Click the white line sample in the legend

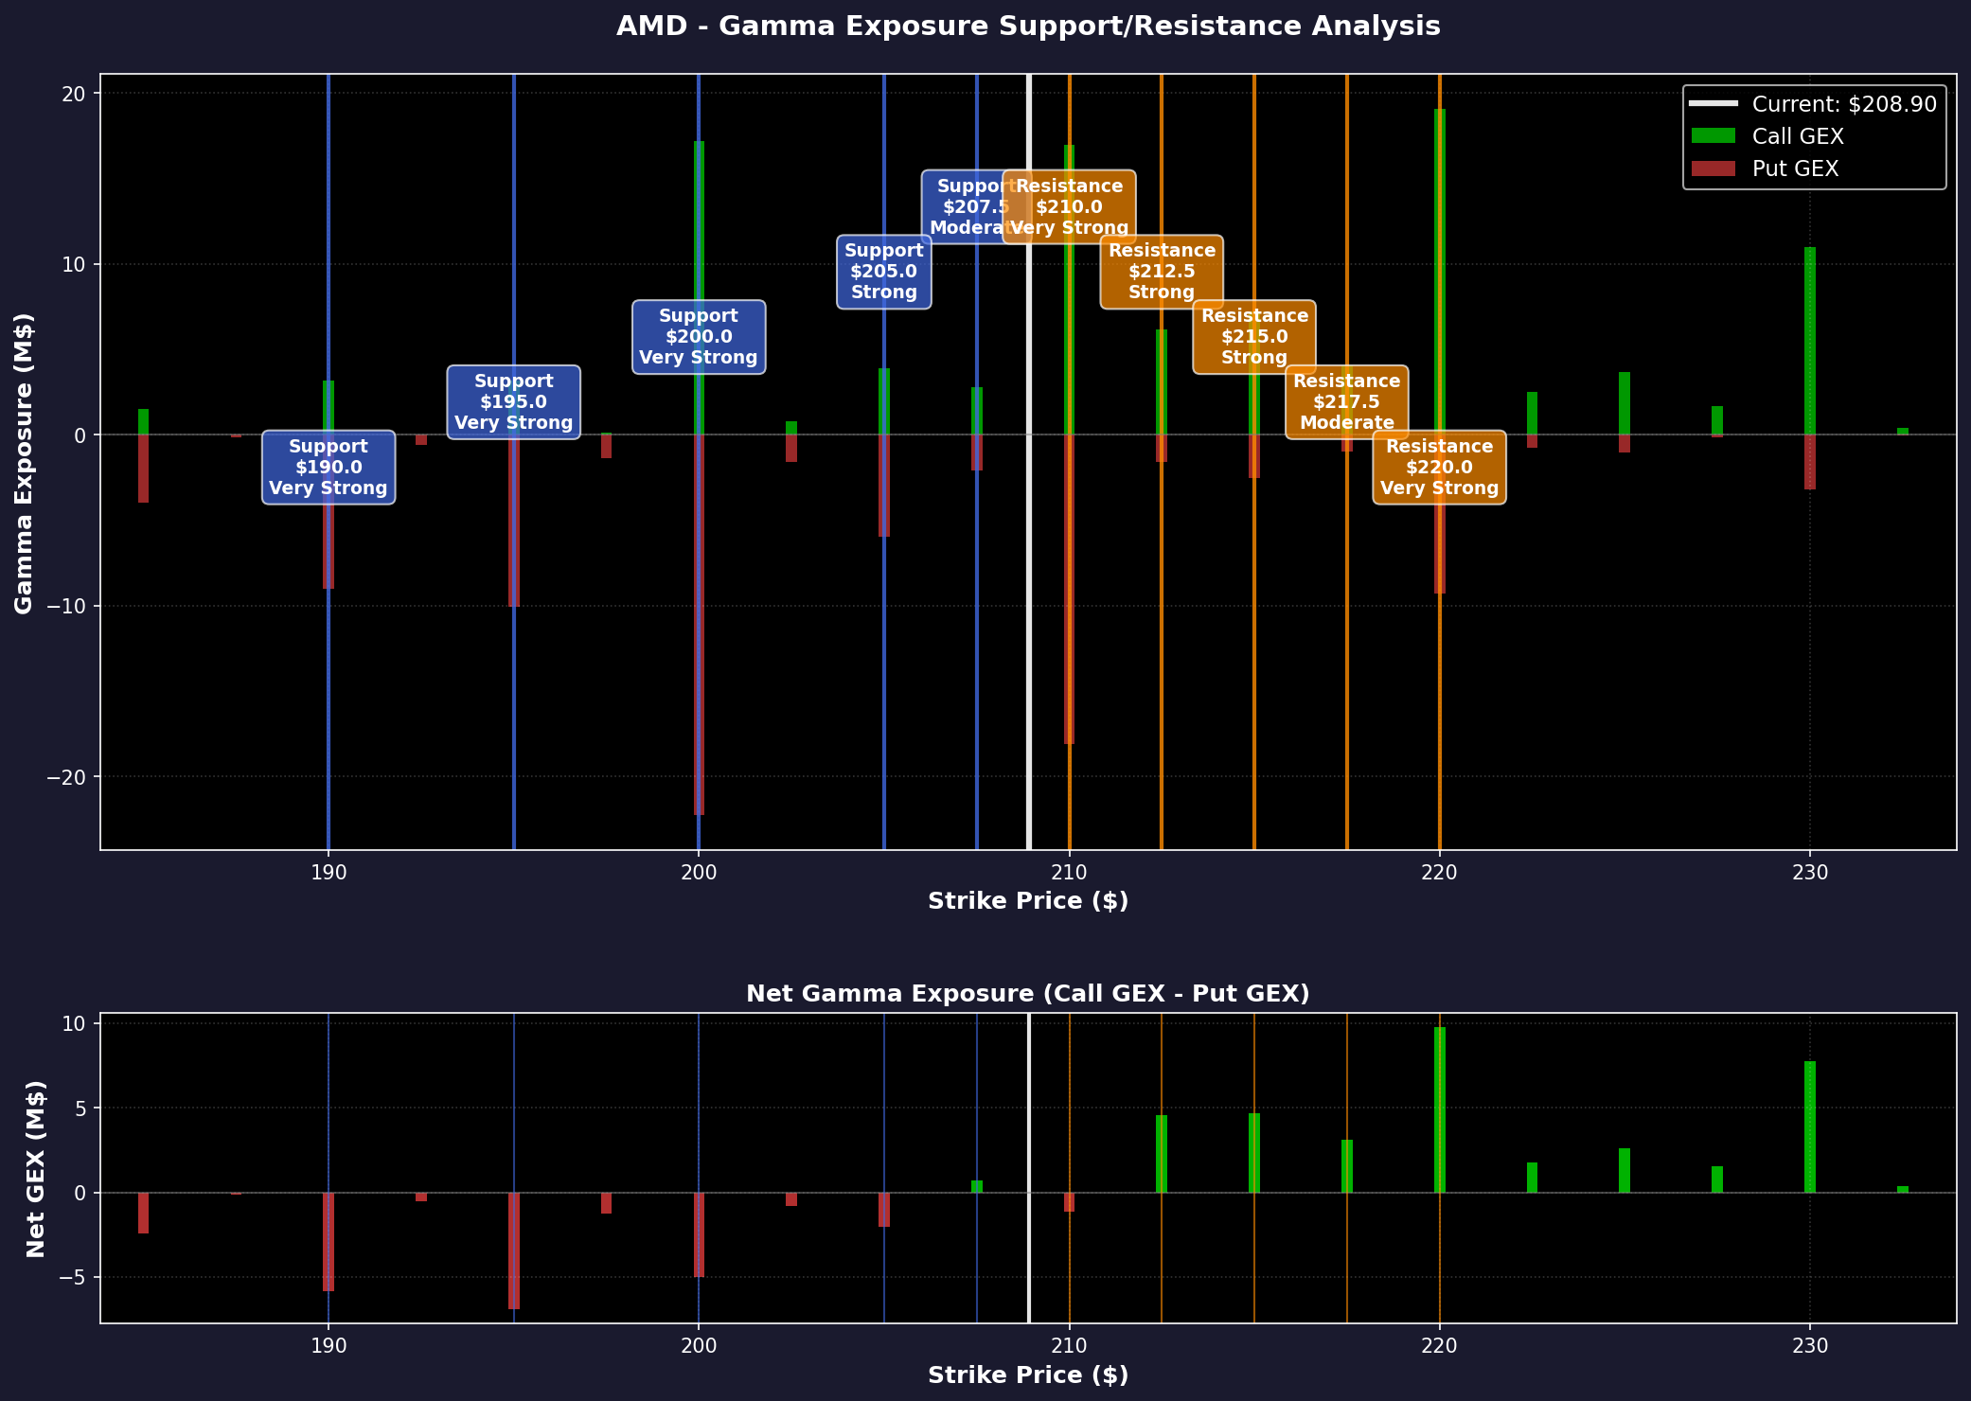point(1714,104)
